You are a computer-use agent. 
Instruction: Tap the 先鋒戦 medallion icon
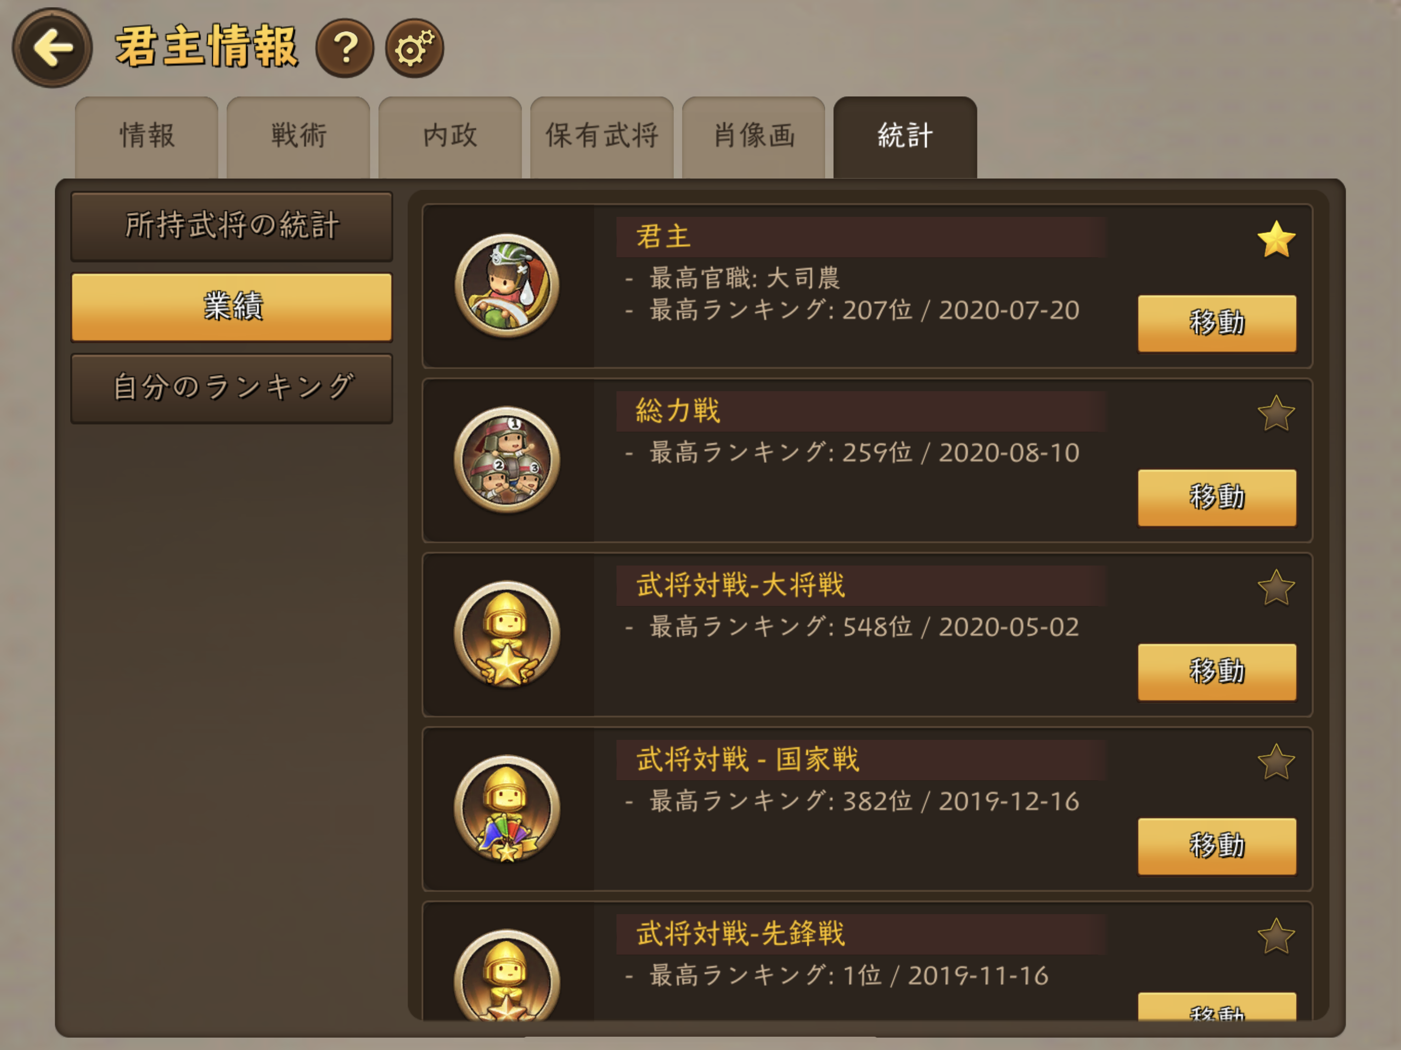[507, 975]
